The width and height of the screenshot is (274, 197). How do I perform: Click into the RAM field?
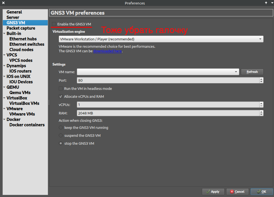[x=168, y=113]
